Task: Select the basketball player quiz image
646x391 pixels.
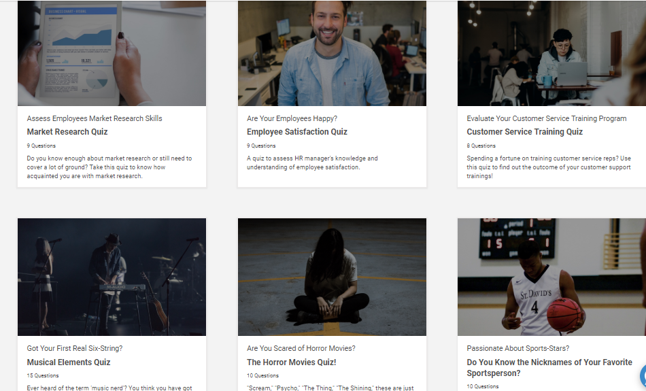Action: [x=551, y=277]
